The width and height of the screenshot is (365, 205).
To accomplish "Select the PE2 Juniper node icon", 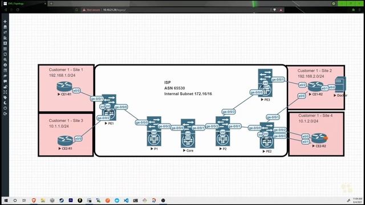I will [x=267, y=136].
